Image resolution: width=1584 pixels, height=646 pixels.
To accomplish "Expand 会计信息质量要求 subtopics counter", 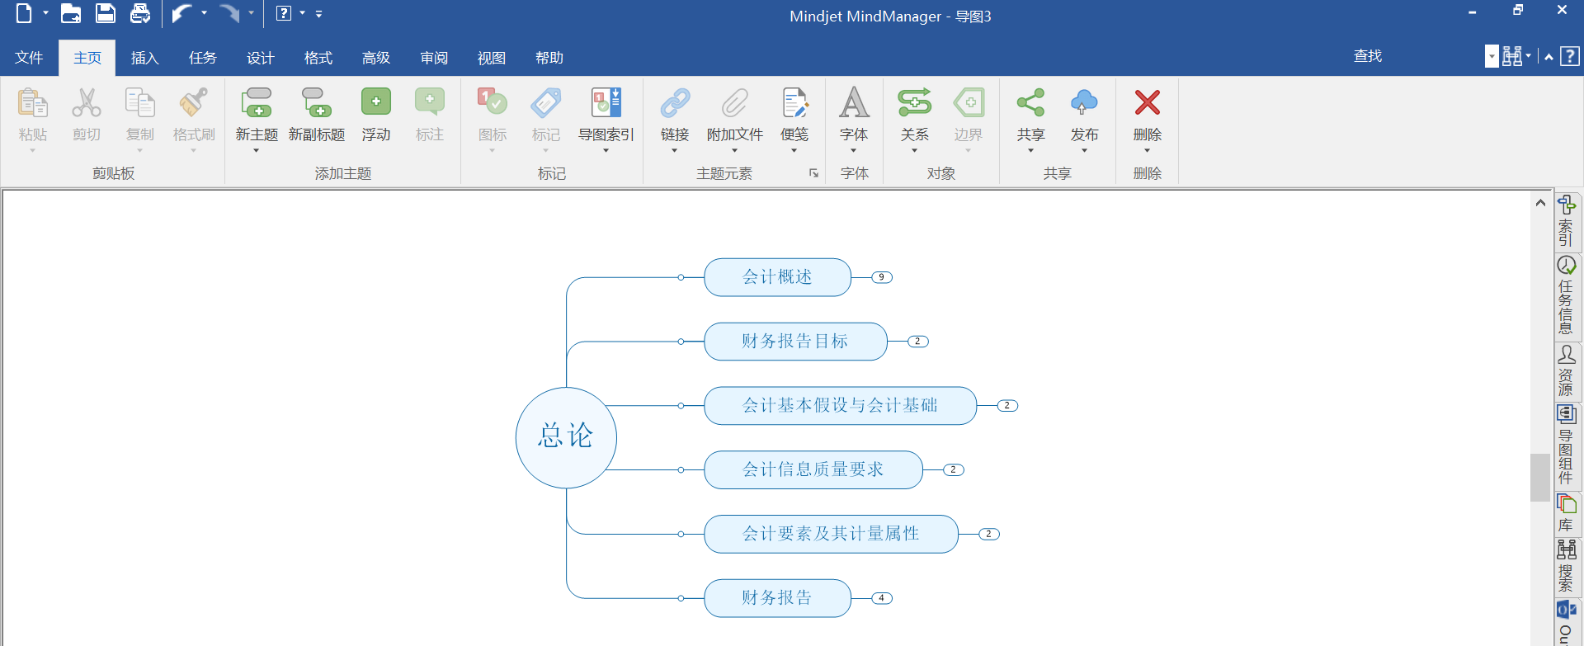I will (954, 469).
